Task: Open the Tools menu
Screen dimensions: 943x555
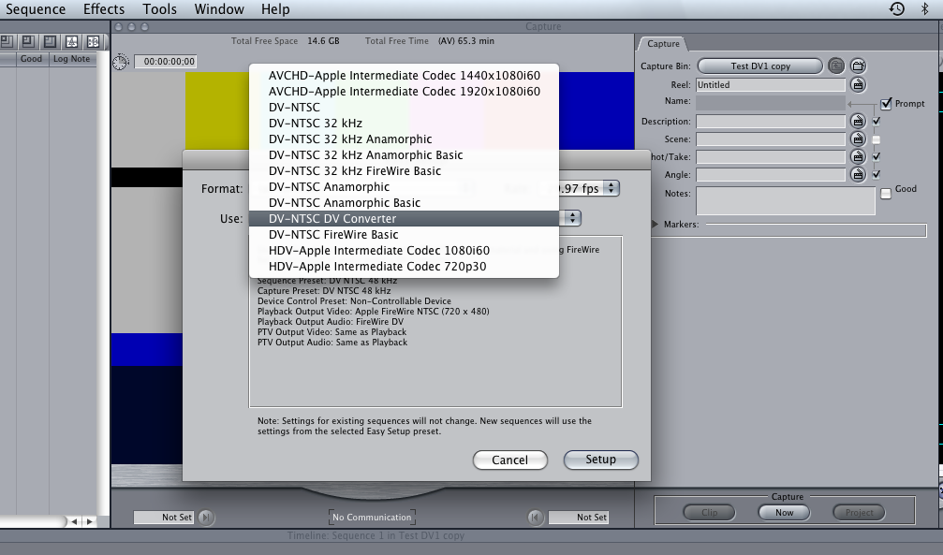Action: [x=159, y=9]
